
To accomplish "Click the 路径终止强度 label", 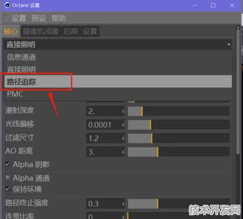I will (27, 203).
